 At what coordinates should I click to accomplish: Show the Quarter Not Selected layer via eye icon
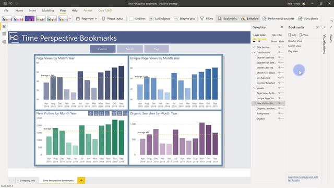[279, 63]
